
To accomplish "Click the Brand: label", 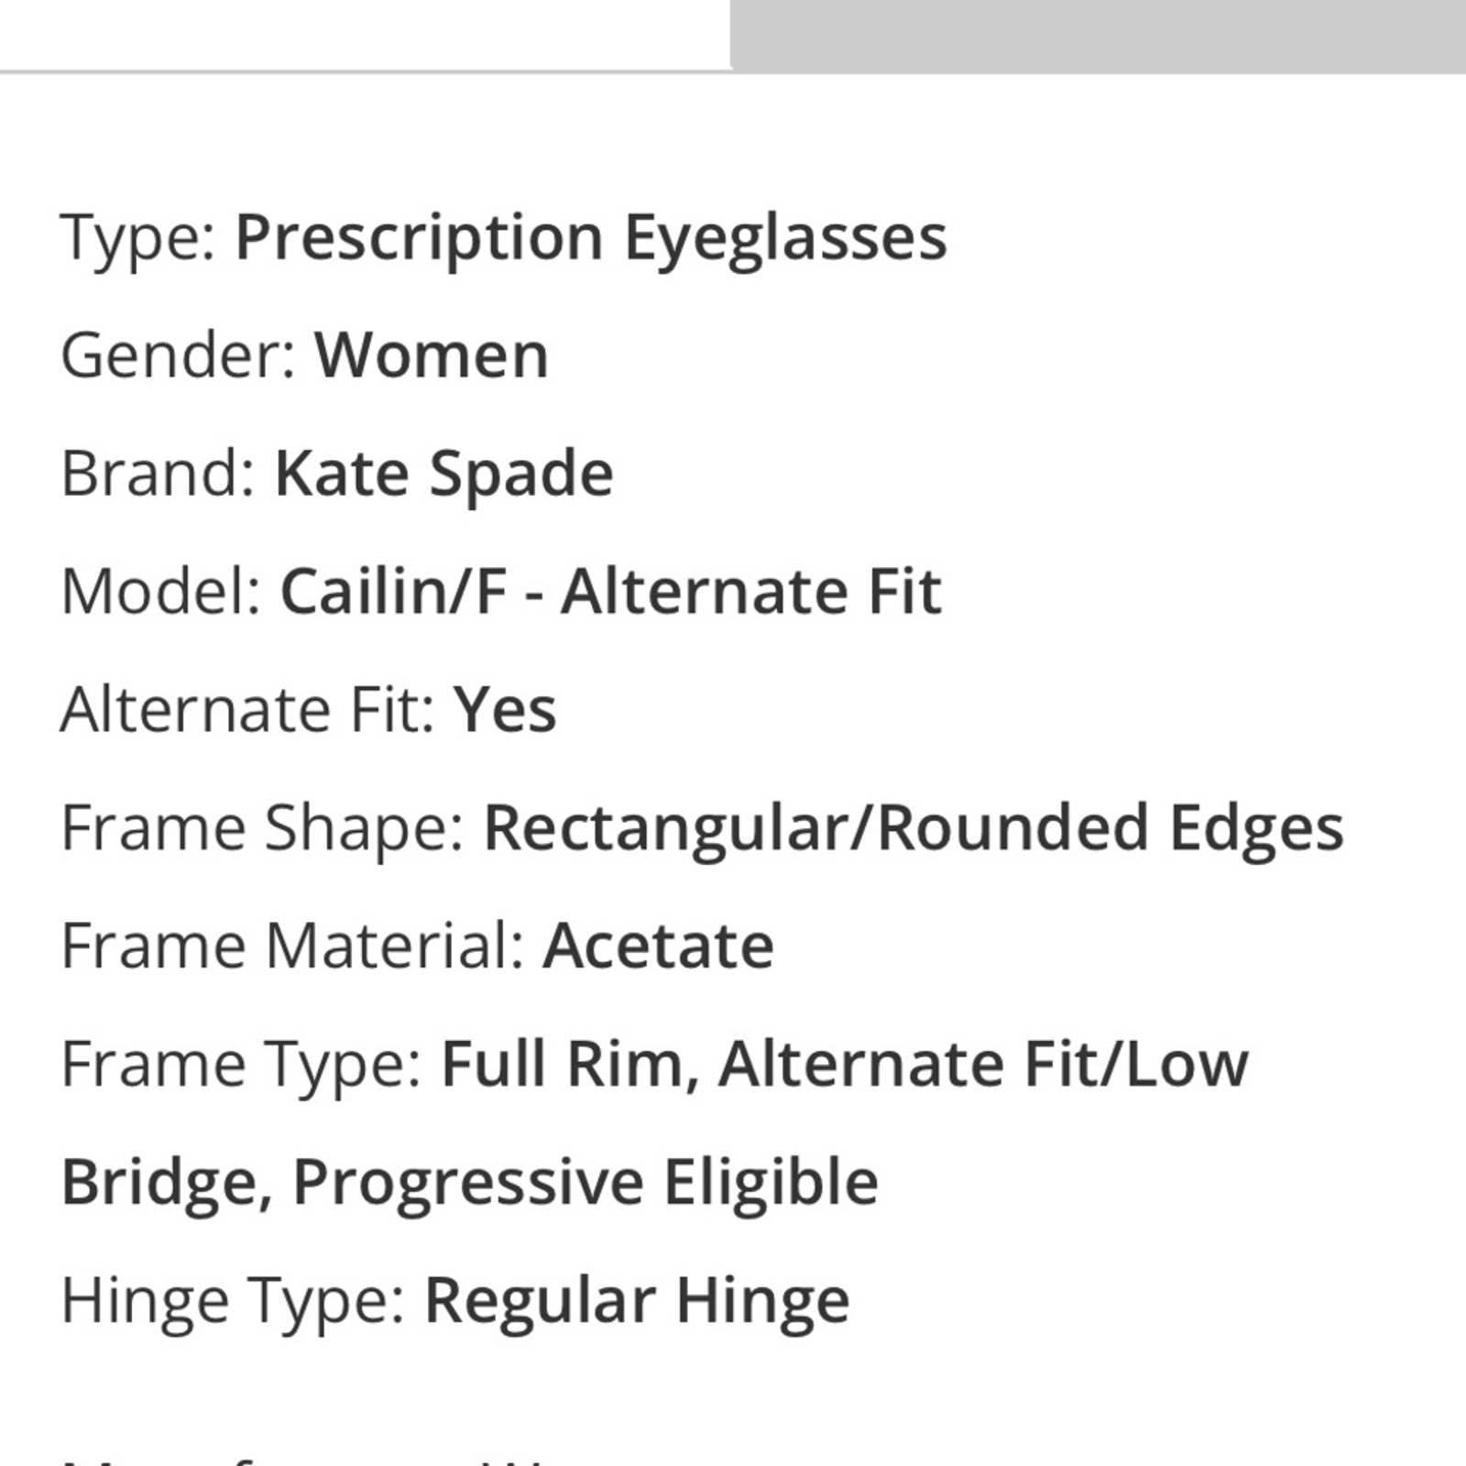I will pyautogui.click(x=159, y=474).
